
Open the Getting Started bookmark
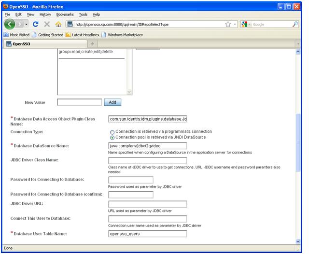[x=48, y=35]
